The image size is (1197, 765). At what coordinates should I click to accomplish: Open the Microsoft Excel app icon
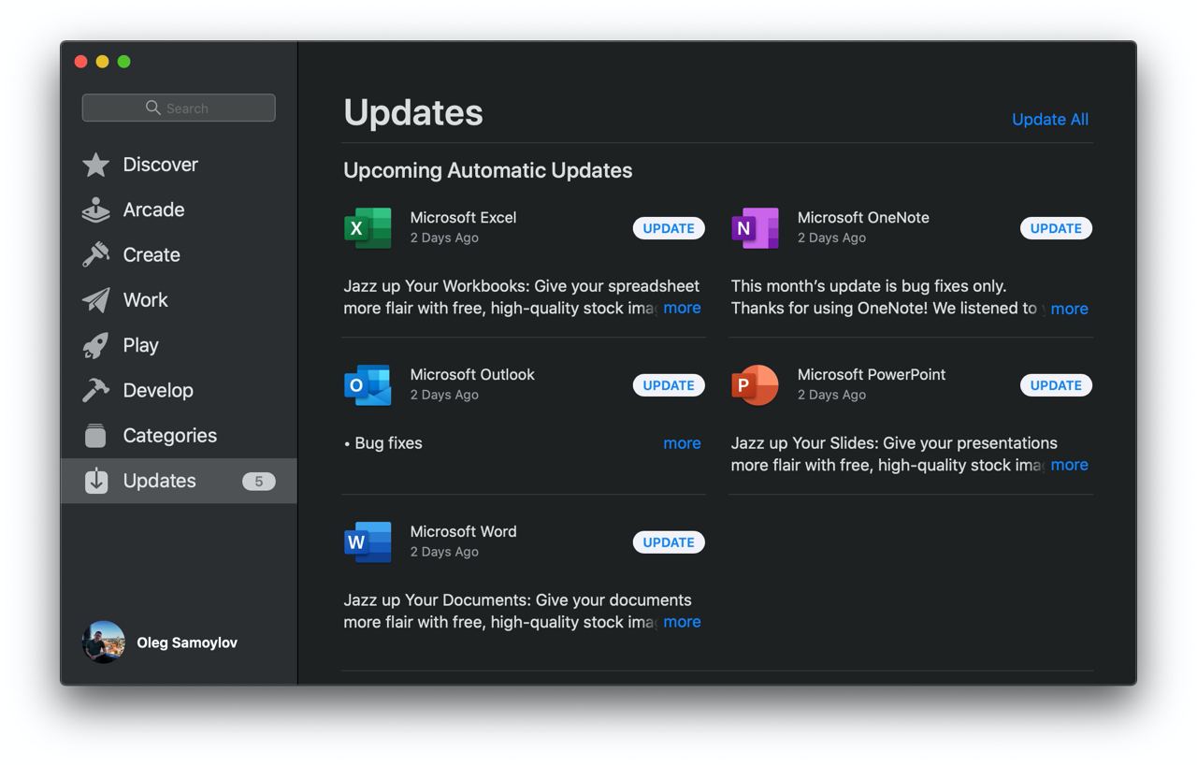tap(368, 228)
